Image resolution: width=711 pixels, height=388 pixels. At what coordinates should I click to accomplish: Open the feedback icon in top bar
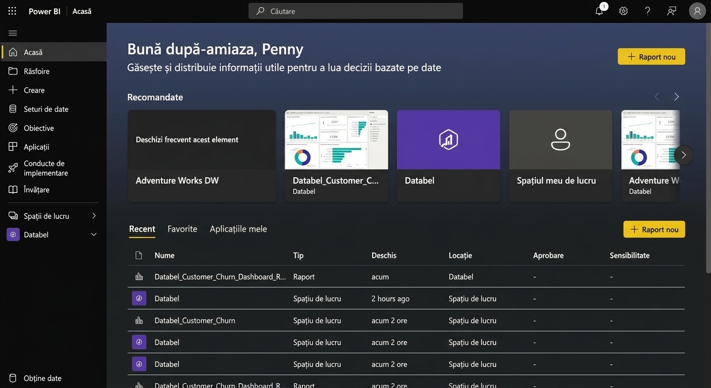[x=672, y=11]
